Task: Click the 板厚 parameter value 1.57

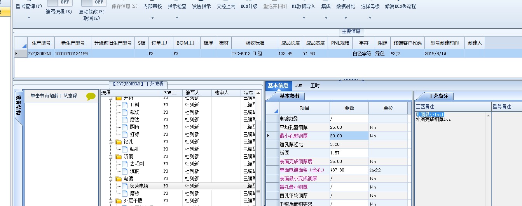Action: tap(349, 153)
